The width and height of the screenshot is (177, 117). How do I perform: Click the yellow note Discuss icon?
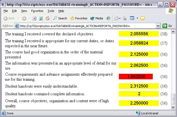(143, 18)
